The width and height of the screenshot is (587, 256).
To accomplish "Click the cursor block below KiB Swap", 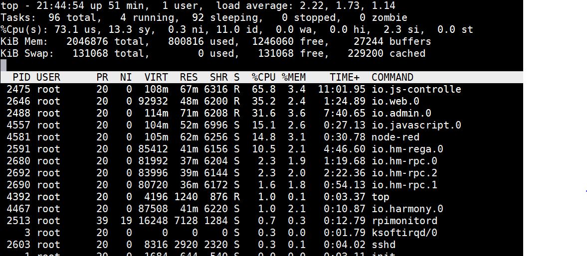I will pos(3,65).
